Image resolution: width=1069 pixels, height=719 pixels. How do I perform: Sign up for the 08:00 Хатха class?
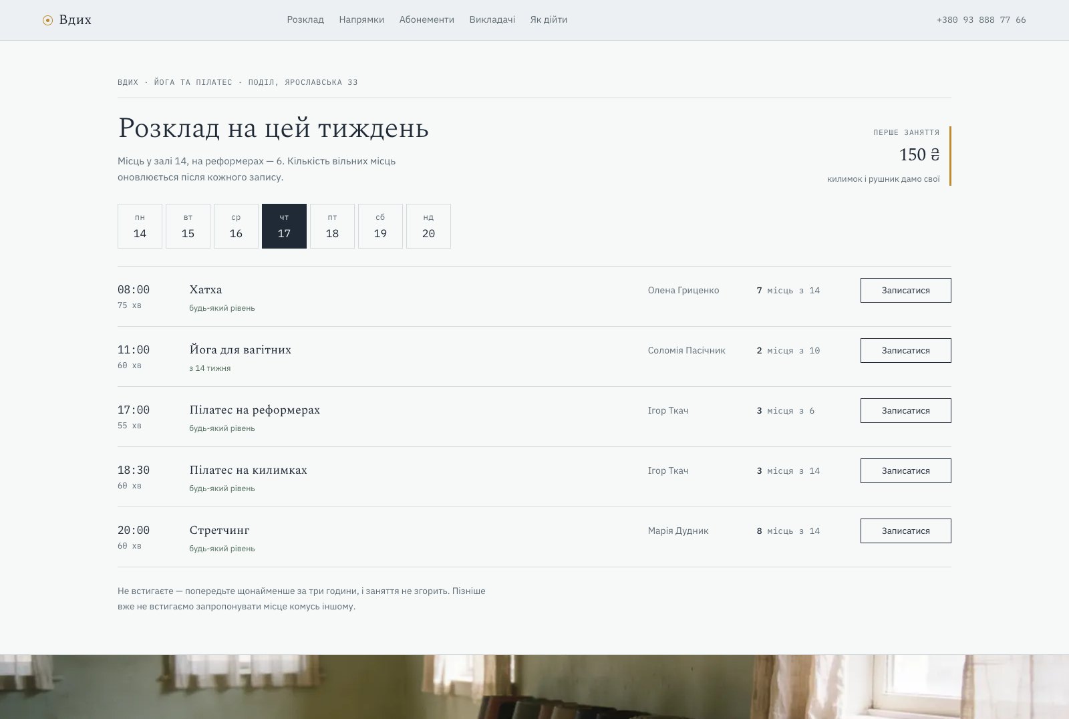coord(905,290)
